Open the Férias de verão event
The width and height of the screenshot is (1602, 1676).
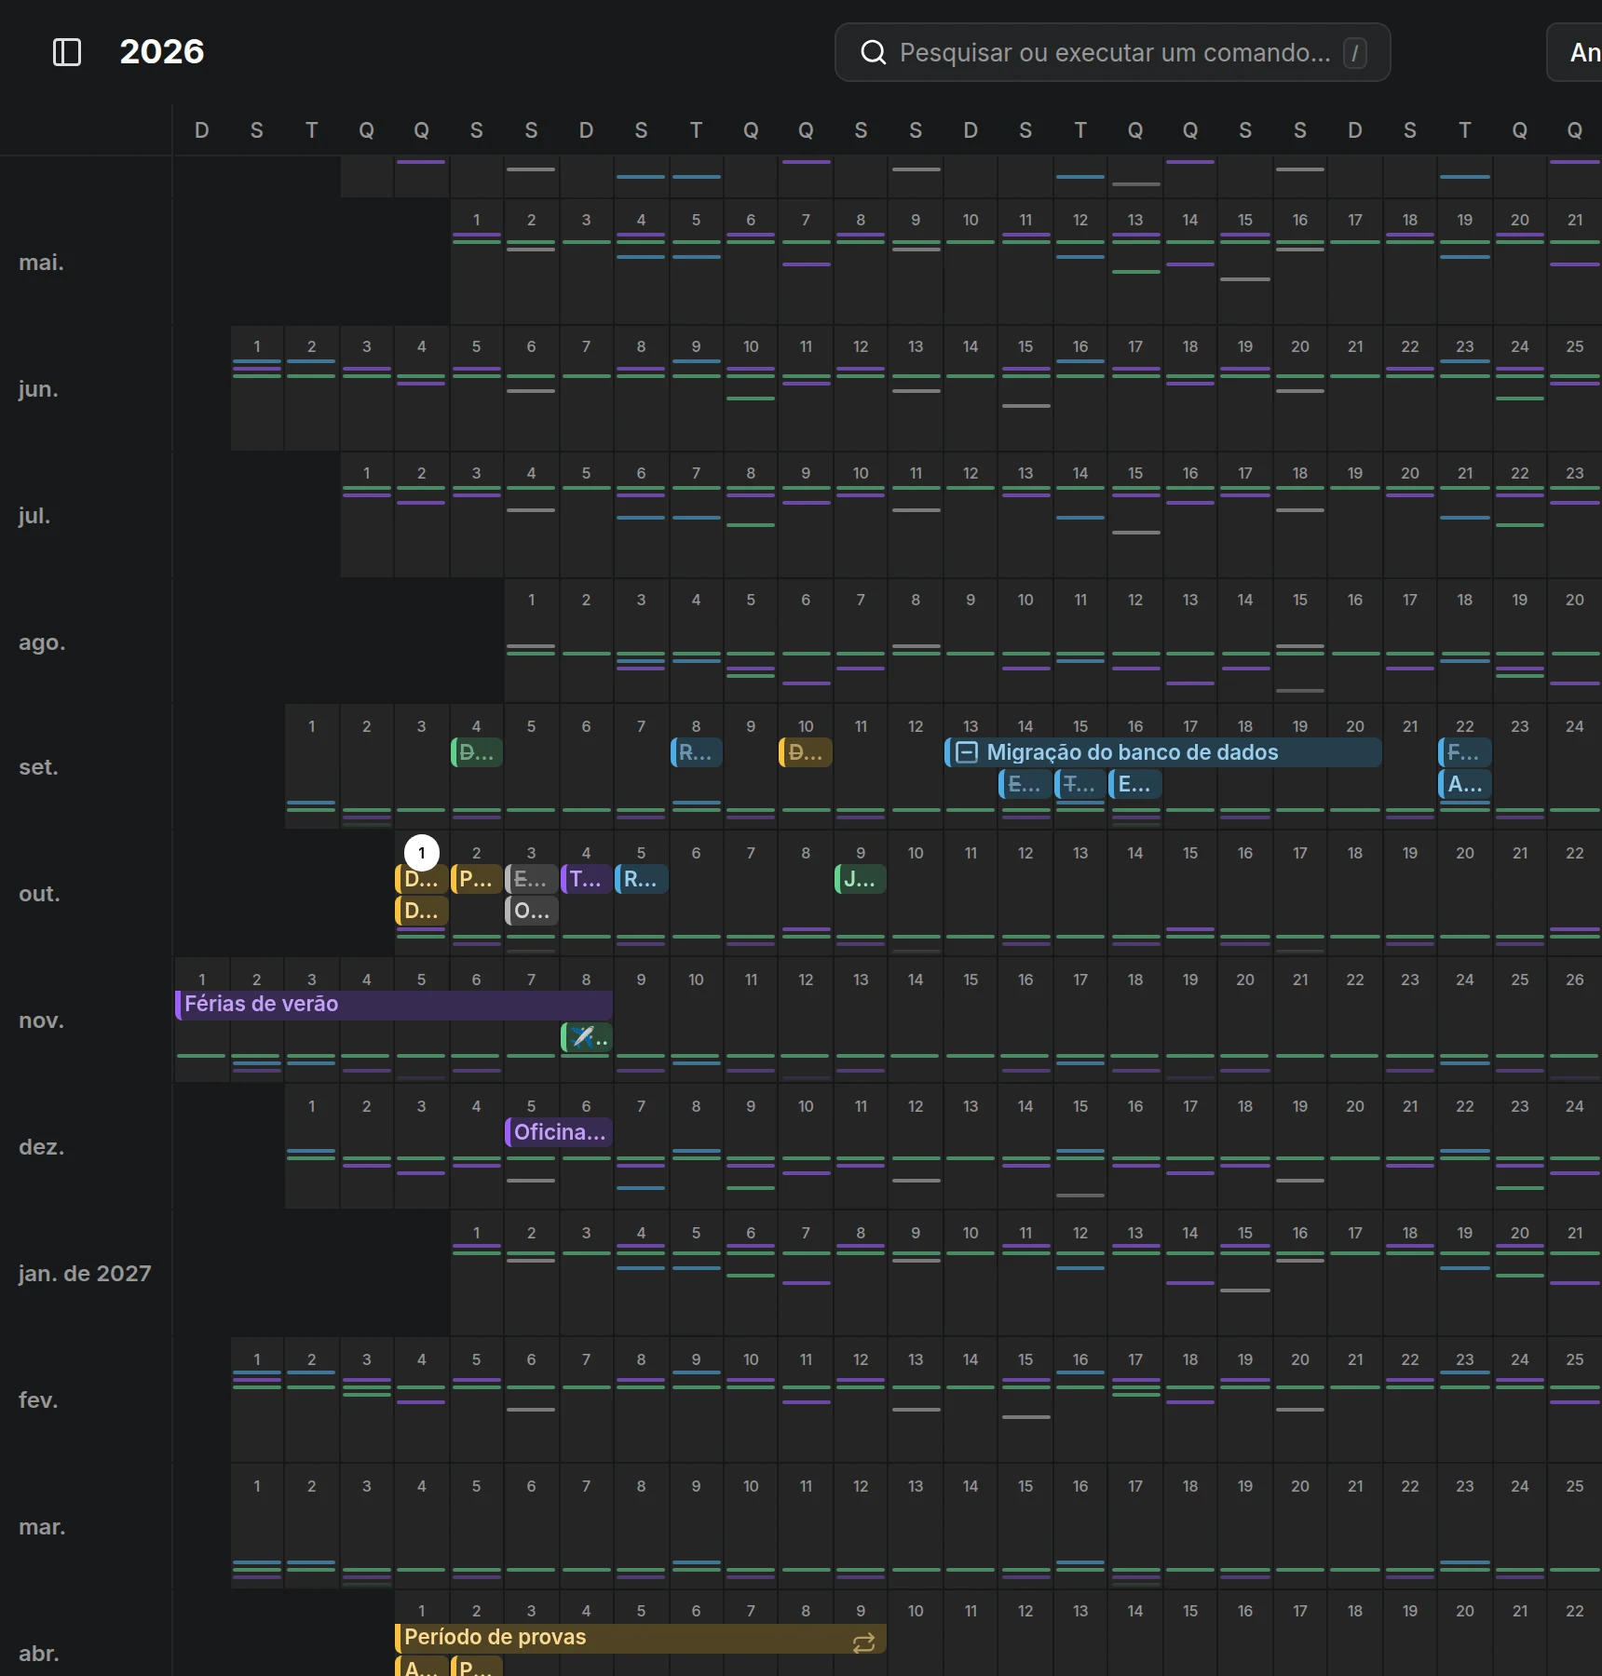(394, 1005)
